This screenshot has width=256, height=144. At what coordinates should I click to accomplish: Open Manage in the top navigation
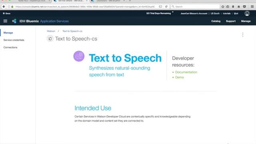(246, 21)
